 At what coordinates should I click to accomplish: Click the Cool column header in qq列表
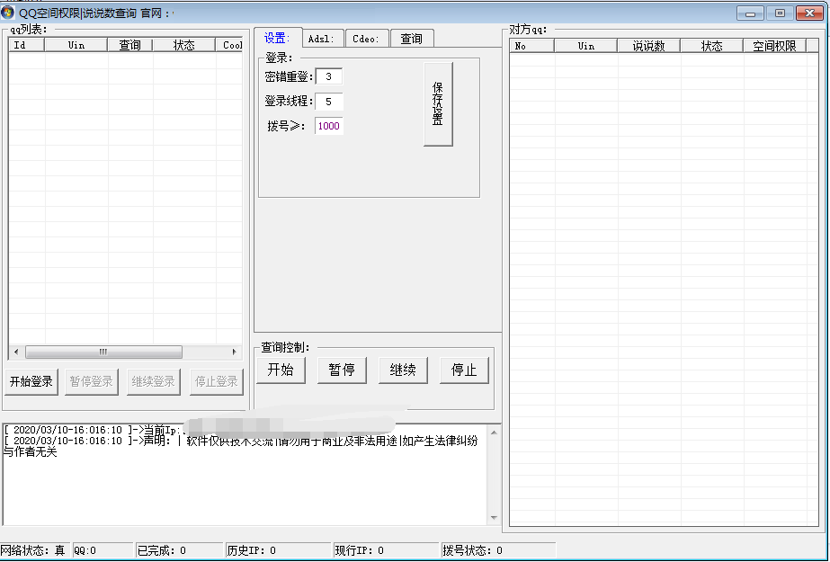coord(229,45)
